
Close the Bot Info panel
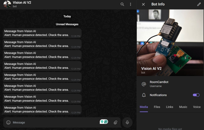[143, 4]
